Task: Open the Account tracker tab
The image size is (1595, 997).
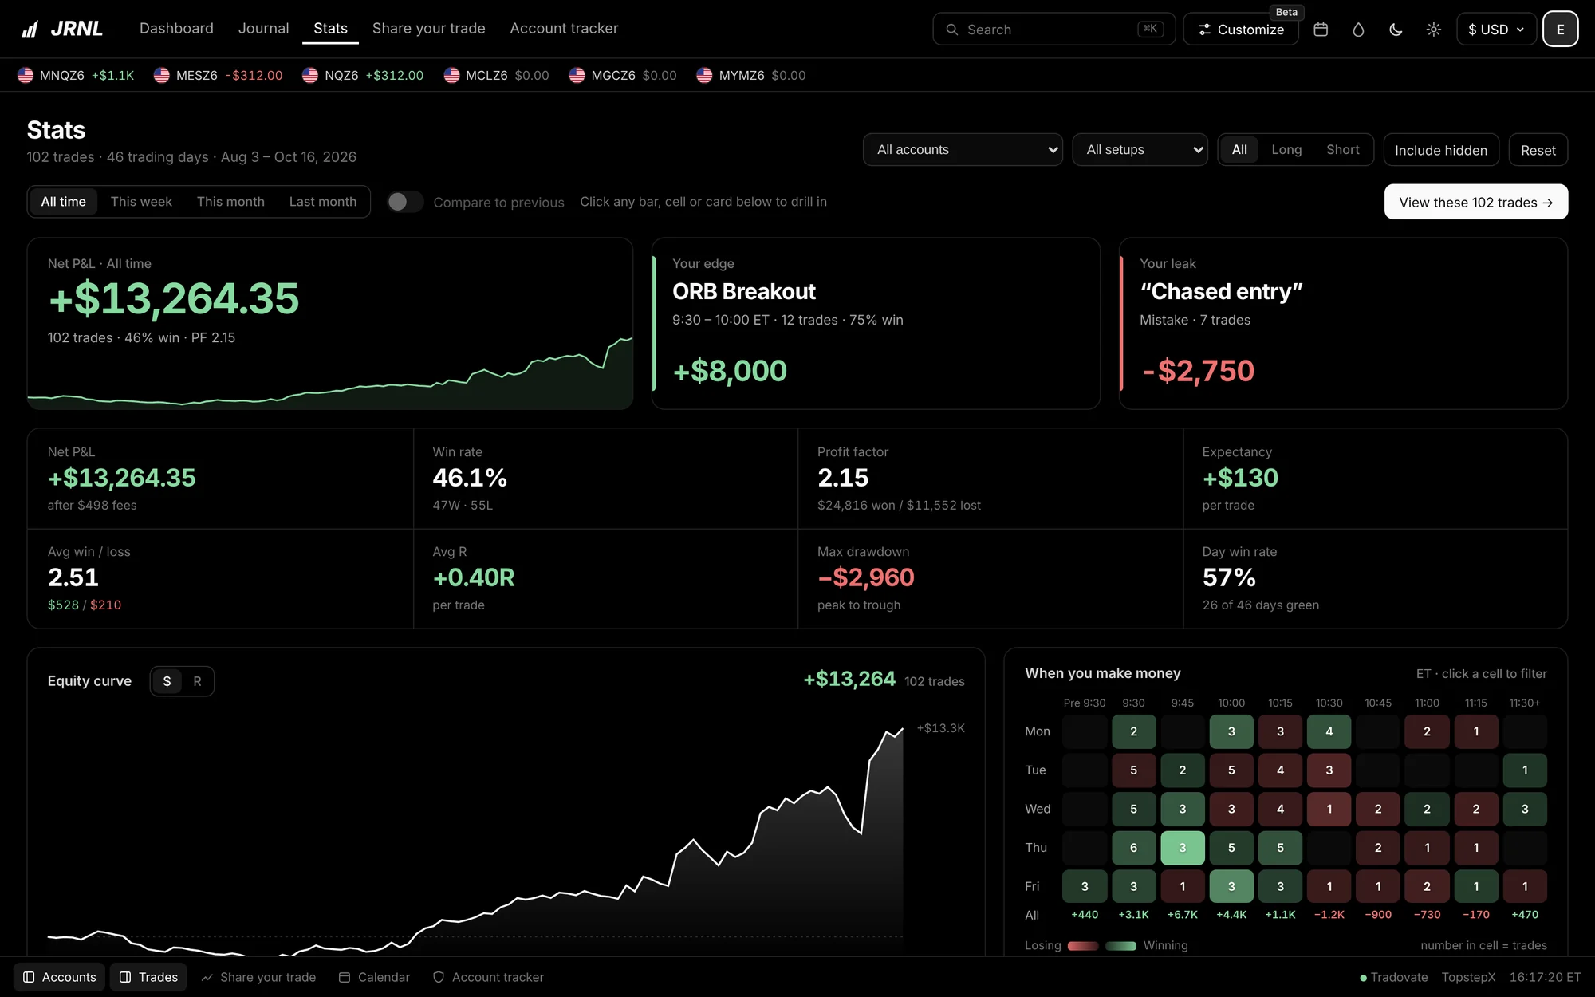Action: pos(564,29)
